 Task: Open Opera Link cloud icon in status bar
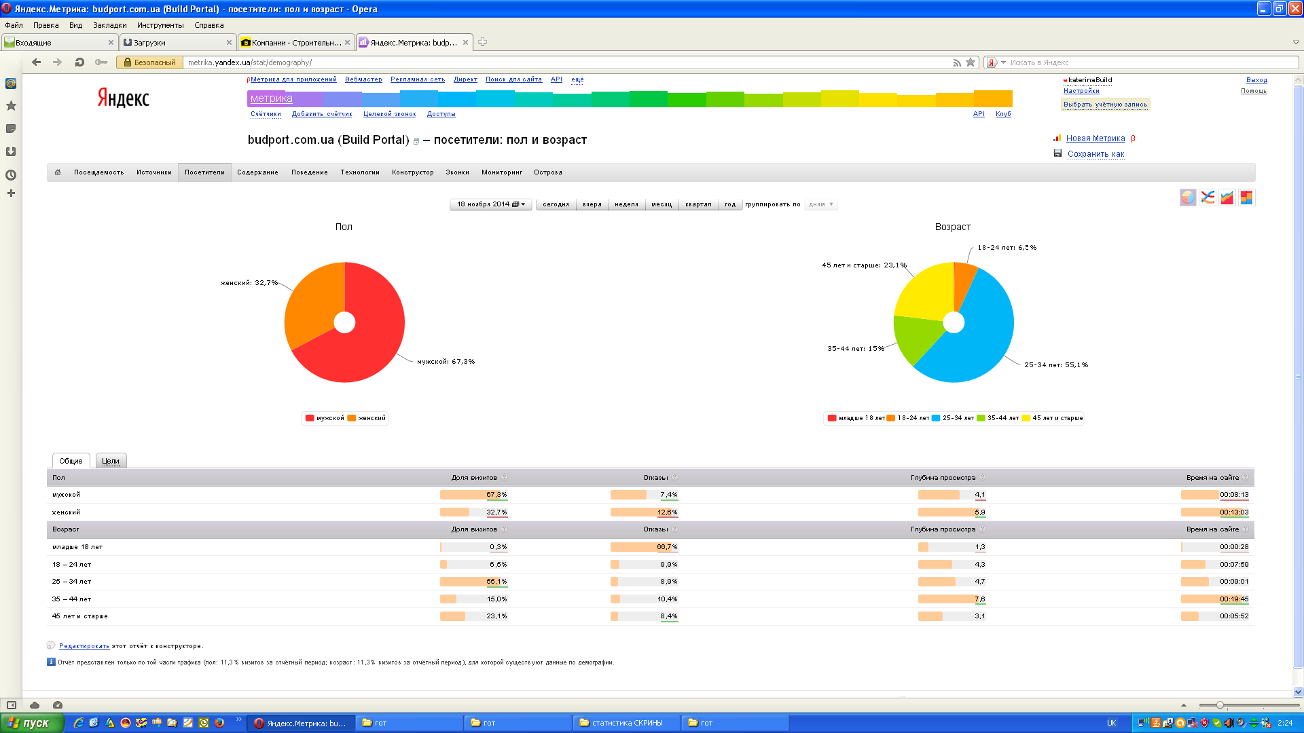click(35, 705)
